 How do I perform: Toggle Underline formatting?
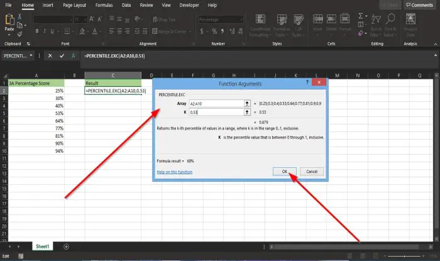(52, 31)
